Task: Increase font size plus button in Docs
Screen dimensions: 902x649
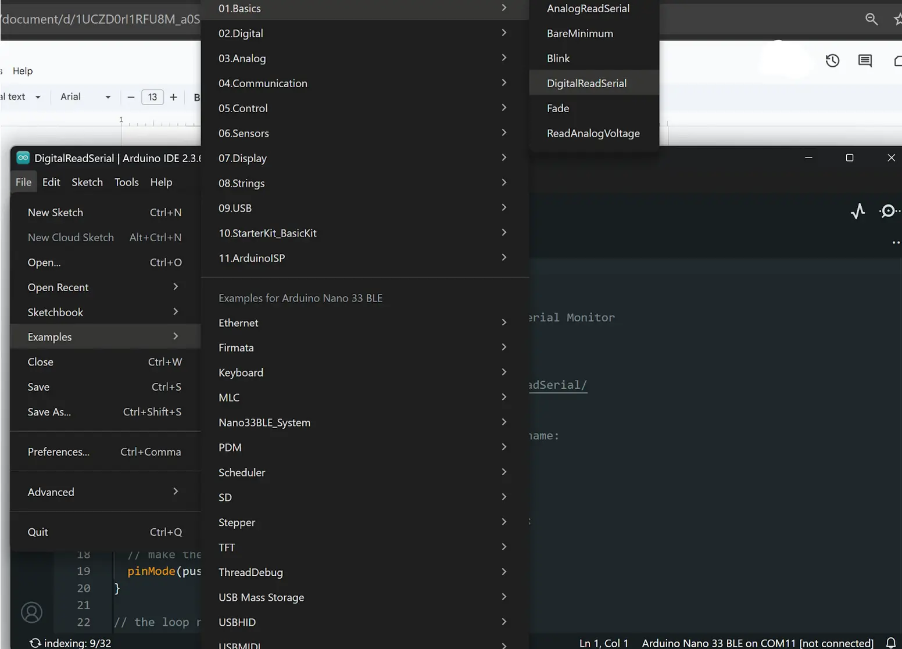Action: (173, 97)
